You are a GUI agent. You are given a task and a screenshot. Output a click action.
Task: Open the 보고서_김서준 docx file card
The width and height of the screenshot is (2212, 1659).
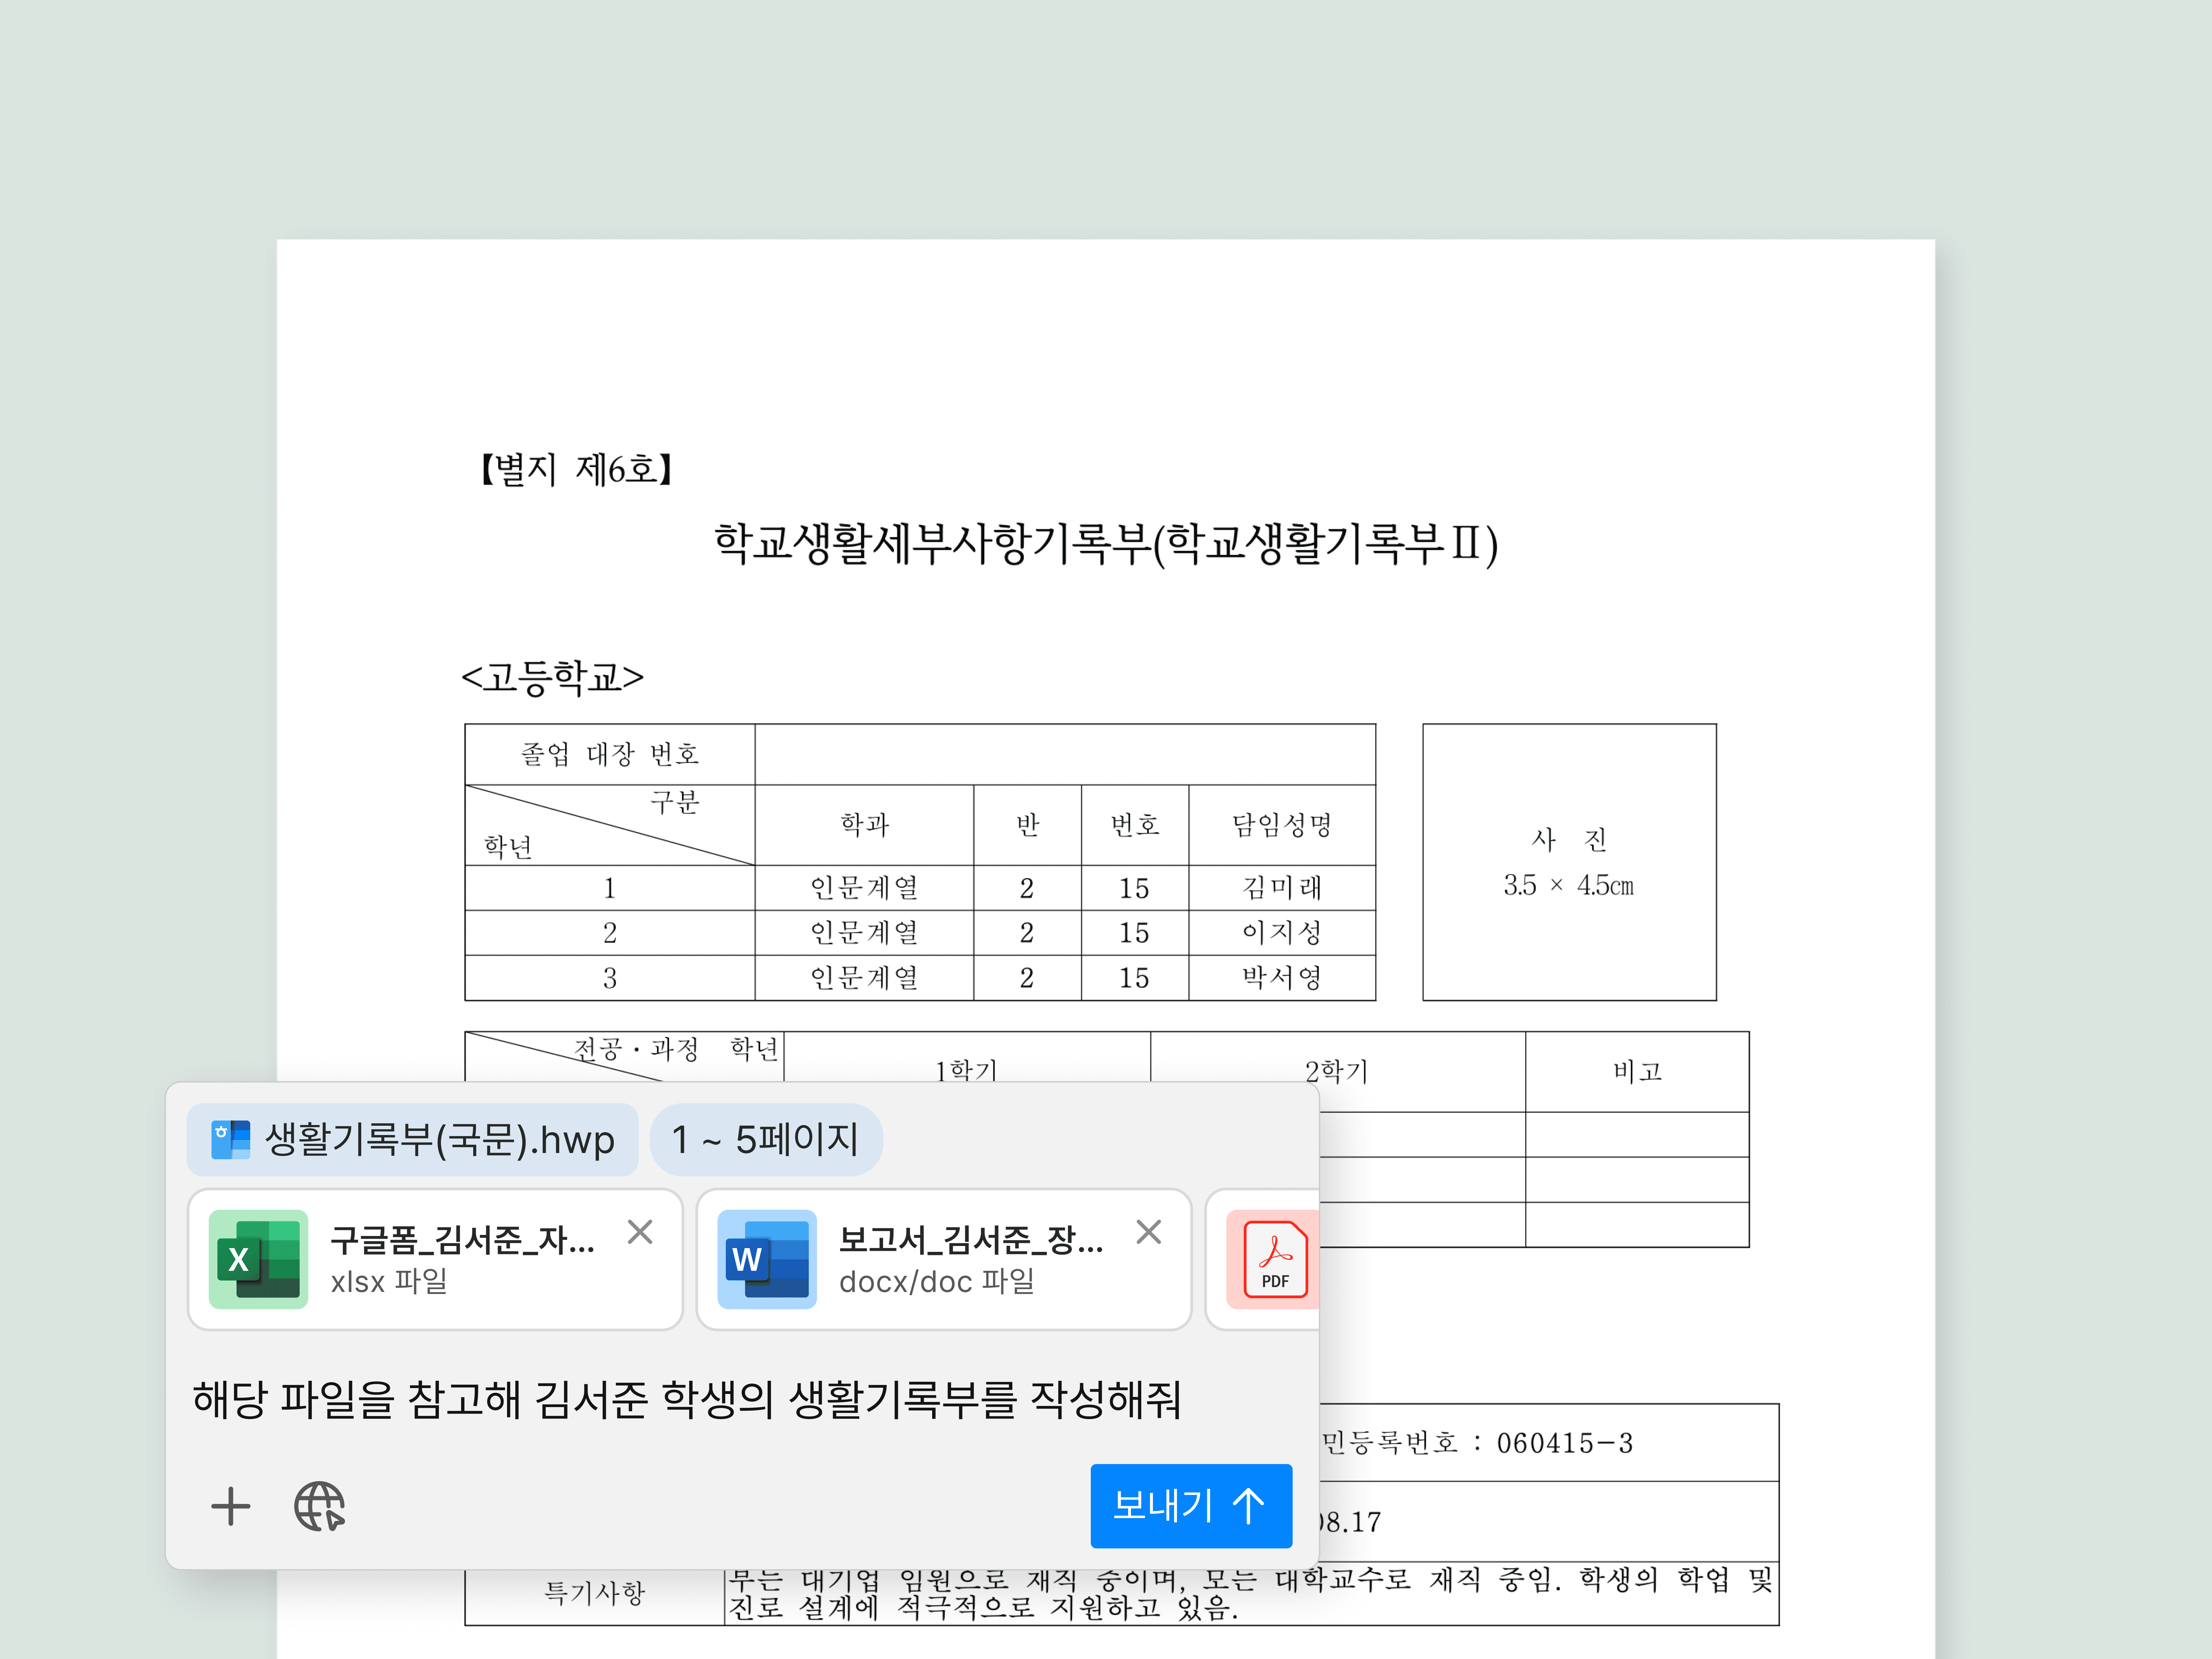(x=944, y=1259)
